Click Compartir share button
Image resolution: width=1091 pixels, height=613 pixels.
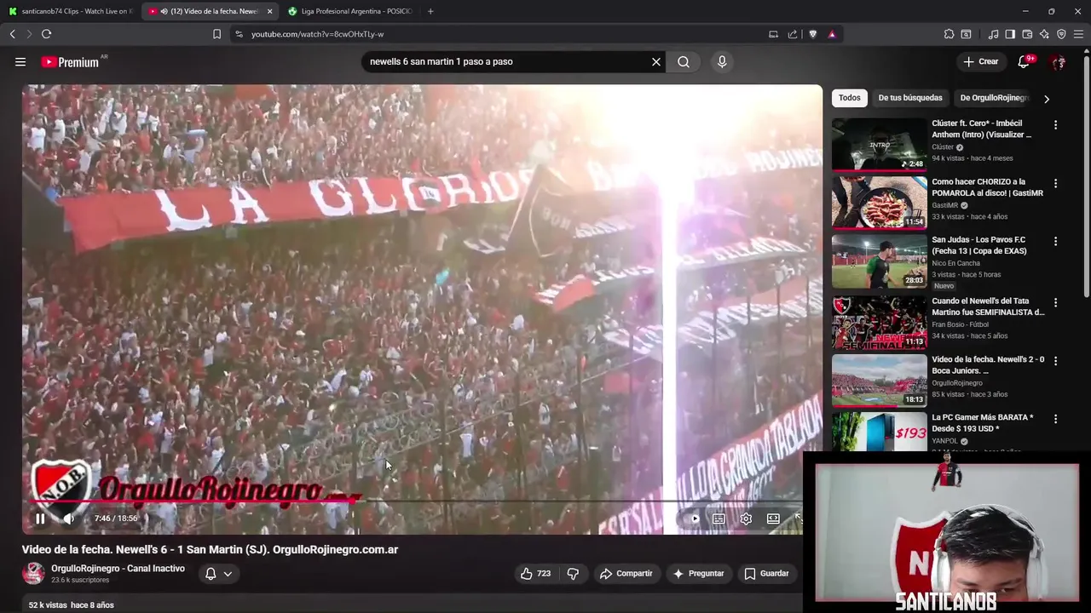[626, 574]
